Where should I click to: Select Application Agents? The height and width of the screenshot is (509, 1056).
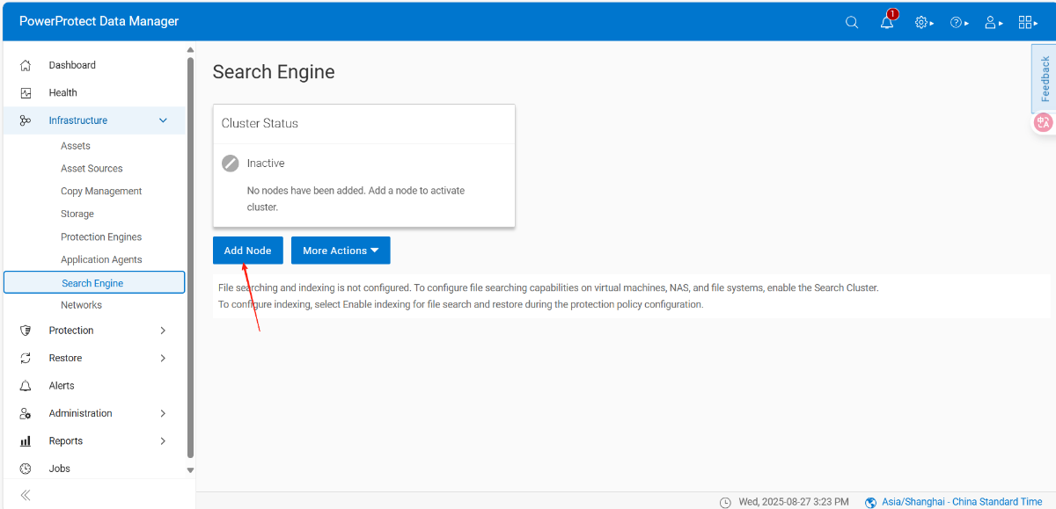pyautogui.click(x=101, y=260)
